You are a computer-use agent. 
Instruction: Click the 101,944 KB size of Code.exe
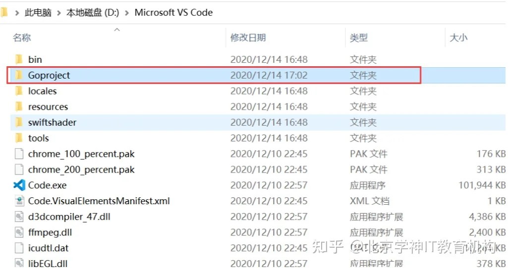click(x=482, y=185)
